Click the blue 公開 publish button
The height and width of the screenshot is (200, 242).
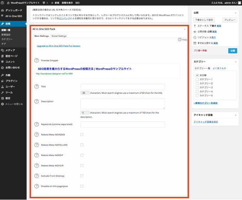[233, 51]
